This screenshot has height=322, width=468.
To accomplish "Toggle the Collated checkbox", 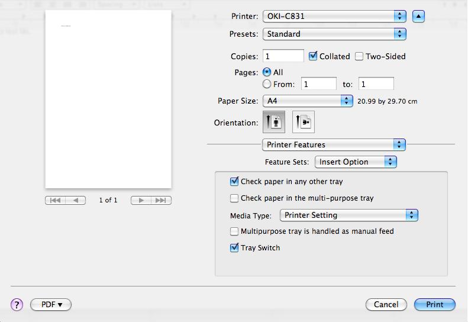I will [x=313, y=56].
